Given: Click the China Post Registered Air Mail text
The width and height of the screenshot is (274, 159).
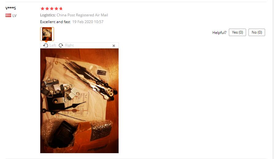Looking at the screenshot, I should click(x=82, y=15).
